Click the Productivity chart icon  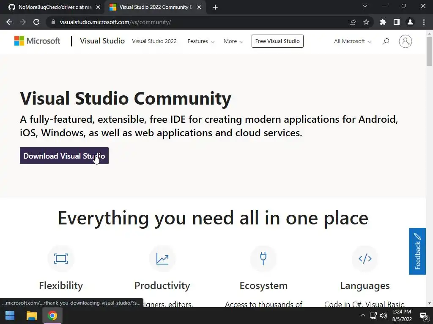162,259
